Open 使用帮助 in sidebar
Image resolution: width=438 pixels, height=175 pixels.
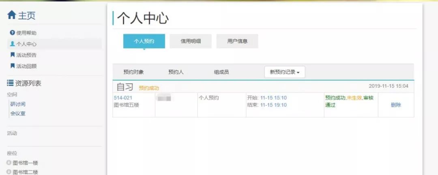pos(26,33)
